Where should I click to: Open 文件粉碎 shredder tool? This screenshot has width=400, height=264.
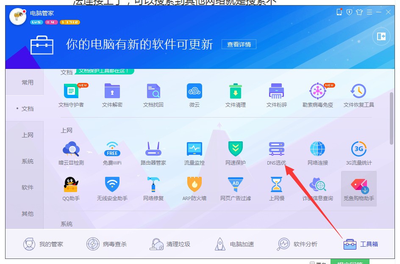[277, 96]
